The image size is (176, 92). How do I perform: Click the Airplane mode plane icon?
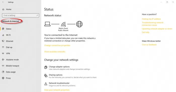[x=3, y=60]
